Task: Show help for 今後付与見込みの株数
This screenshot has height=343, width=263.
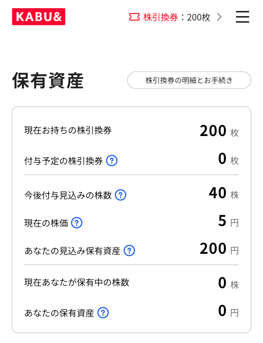Action: pyautogui.click(x=121, y=195)
